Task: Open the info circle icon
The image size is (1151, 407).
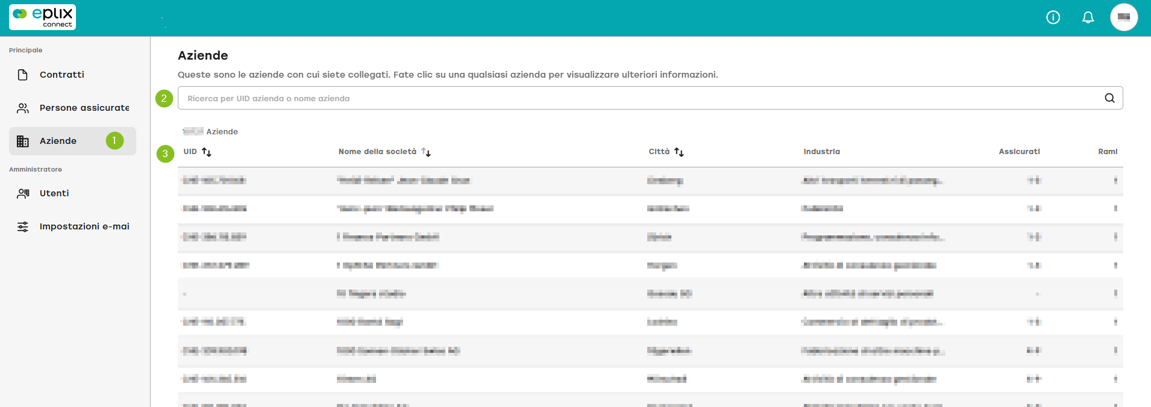Action: point(1053,17)
